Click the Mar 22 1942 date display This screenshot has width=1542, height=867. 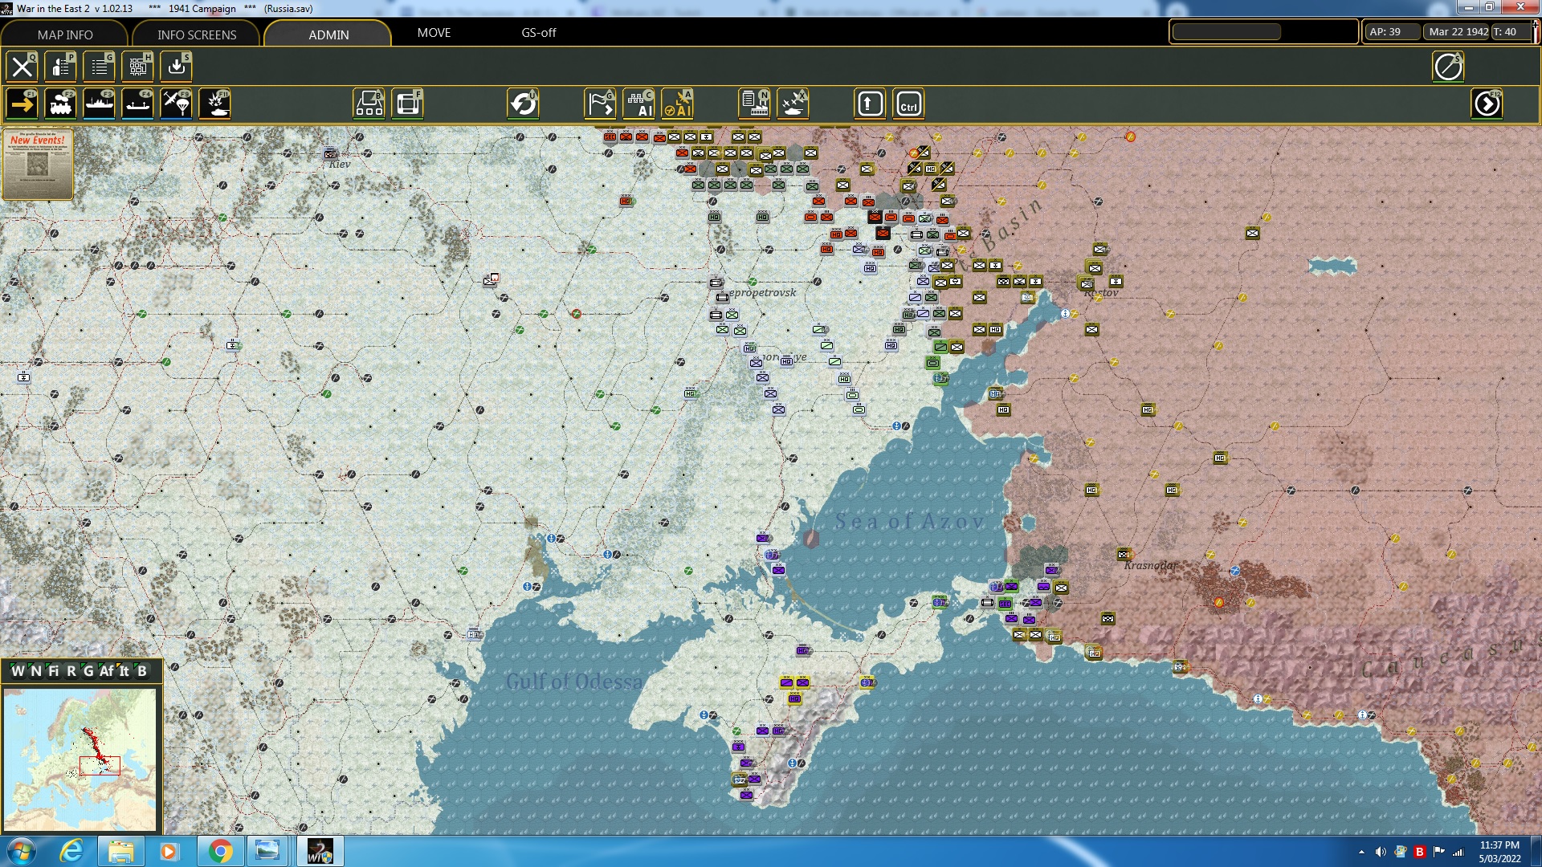[1458, 32]
